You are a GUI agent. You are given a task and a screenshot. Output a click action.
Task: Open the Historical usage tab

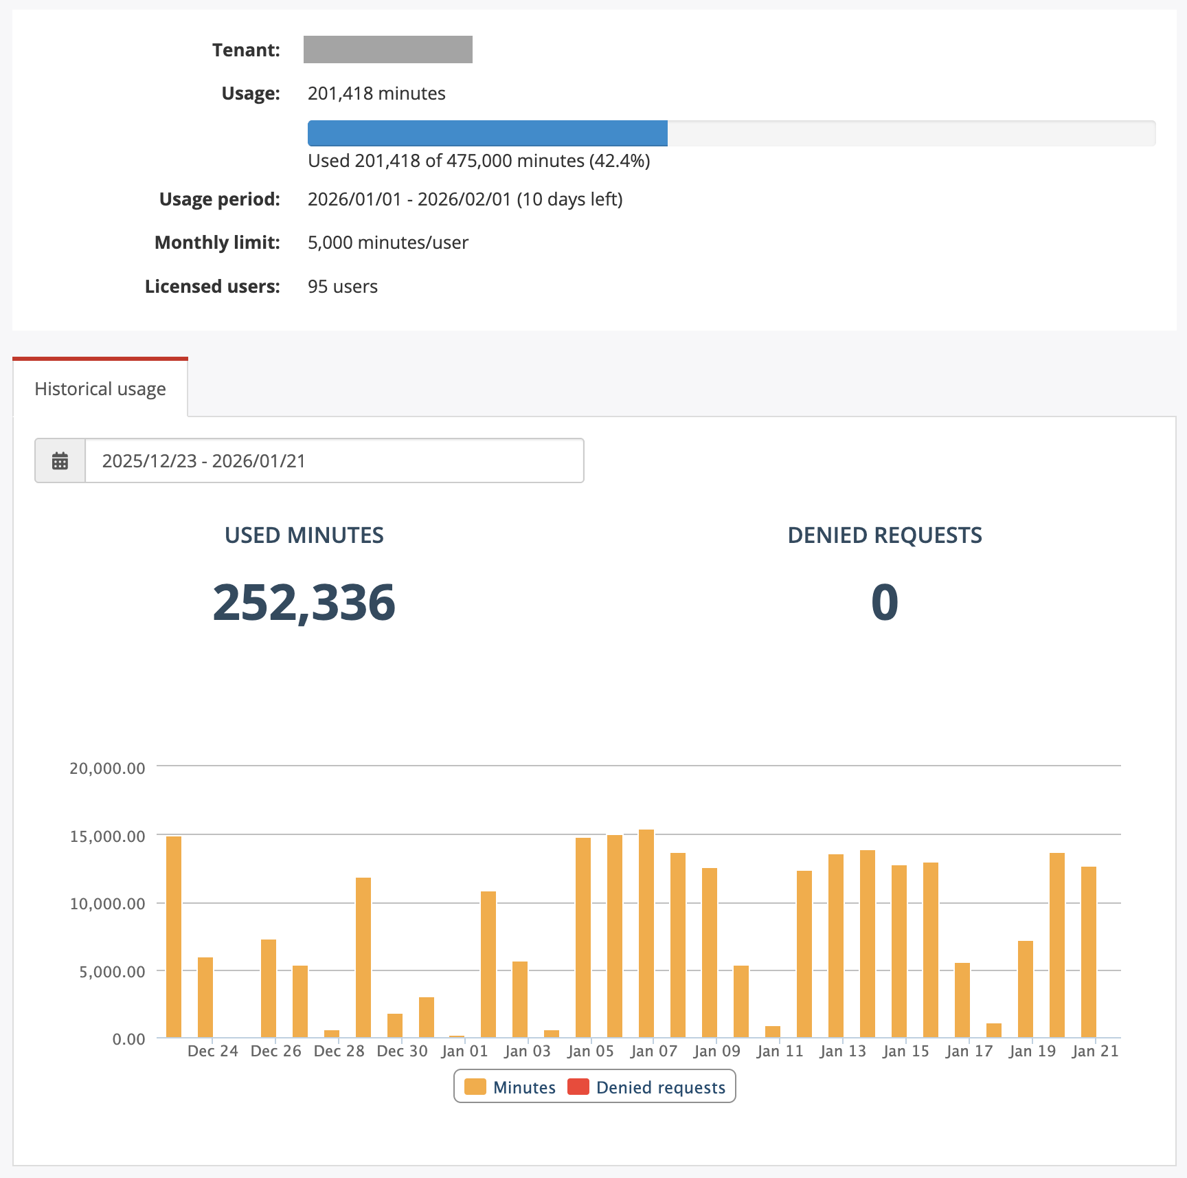point(100,389)
